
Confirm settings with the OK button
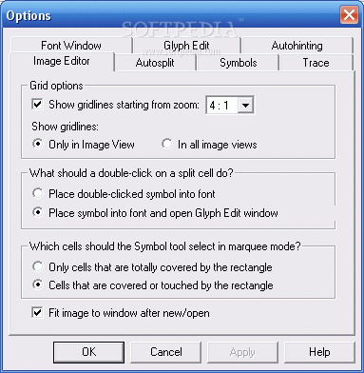pyautogui.click(x=88, y=352)
